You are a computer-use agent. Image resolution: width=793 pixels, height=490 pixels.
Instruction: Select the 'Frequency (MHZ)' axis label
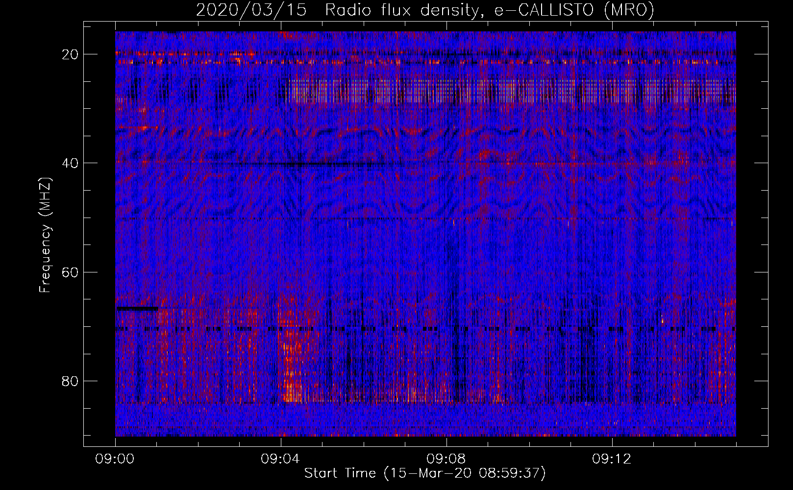[x=45, y=235]
